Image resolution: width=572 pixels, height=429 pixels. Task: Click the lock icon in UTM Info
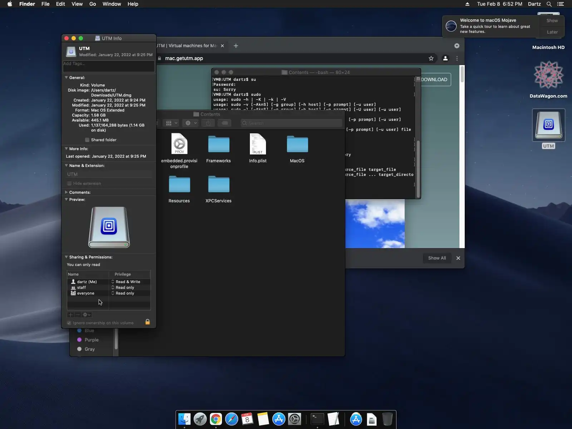(x=147, y=322)
